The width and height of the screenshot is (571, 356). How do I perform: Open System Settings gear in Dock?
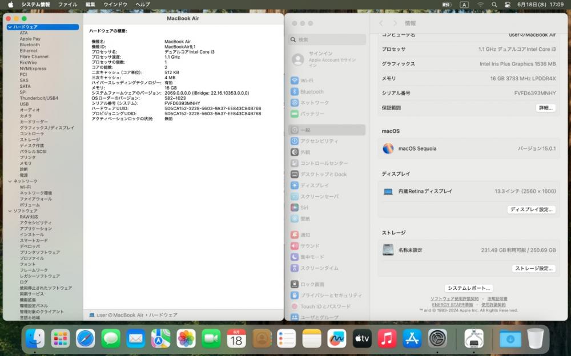tap(437, 338)
